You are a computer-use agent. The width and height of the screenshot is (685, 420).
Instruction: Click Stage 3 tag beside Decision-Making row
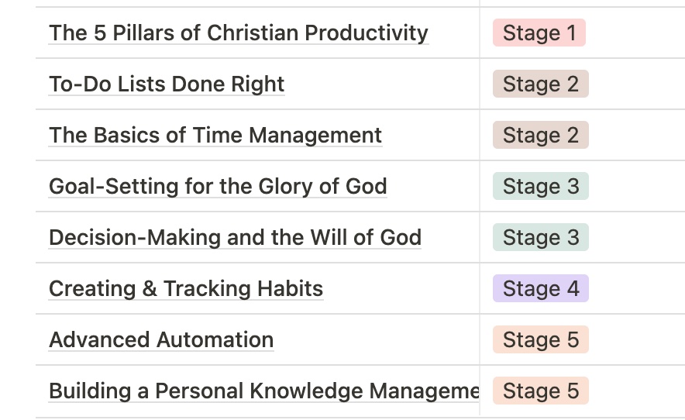point(541,237)
